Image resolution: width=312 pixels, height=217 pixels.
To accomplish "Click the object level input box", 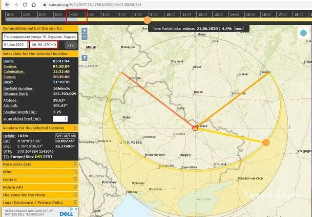I will click(x=60, y=119).
